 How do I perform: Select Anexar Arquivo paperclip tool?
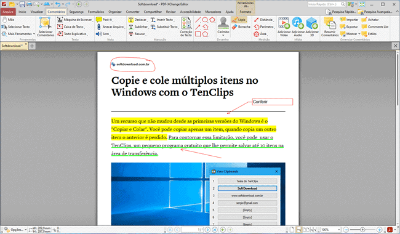[x=110, y=27]
